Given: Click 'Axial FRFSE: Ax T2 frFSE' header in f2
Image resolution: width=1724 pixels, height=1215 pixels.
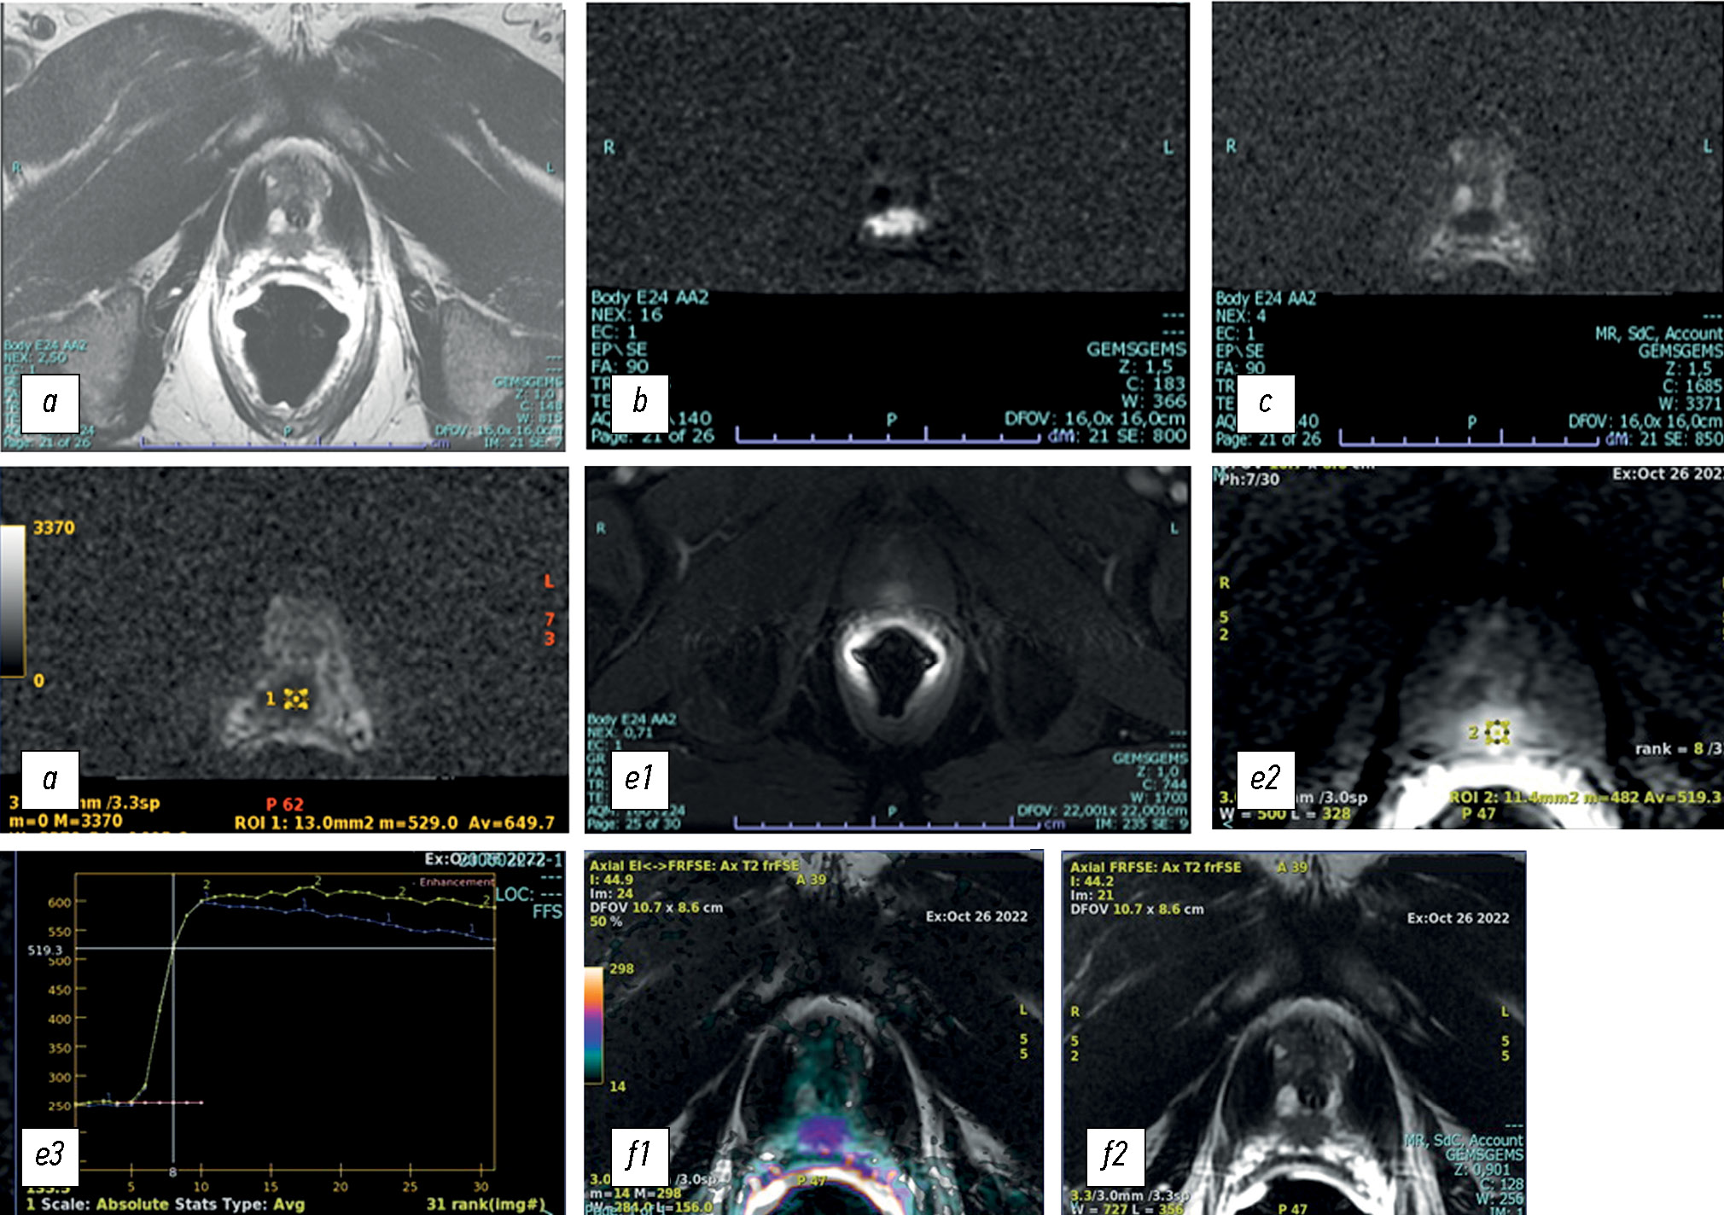Looking at the screenshot, I should click(1156, 867).
